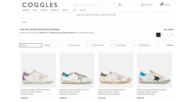Click the brand or product search field

coord(95,5)
